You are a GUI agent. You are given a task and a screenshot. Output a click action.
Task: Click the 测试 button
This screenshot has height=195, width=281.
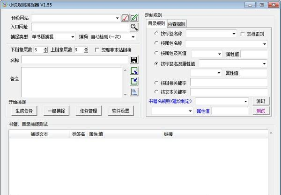click(261, 111)
